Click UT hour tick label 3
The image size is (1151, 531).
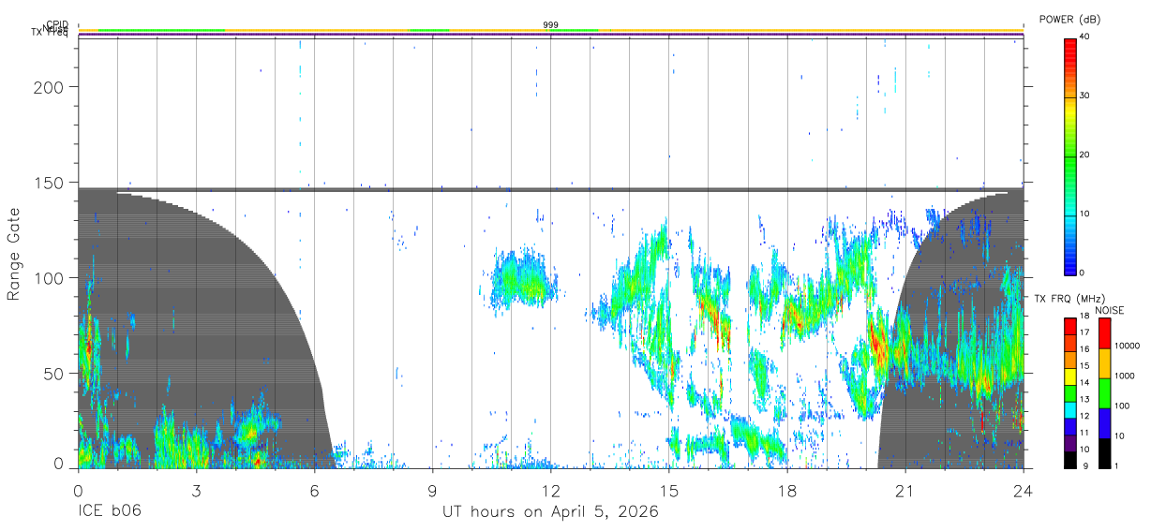pos(196,490)
